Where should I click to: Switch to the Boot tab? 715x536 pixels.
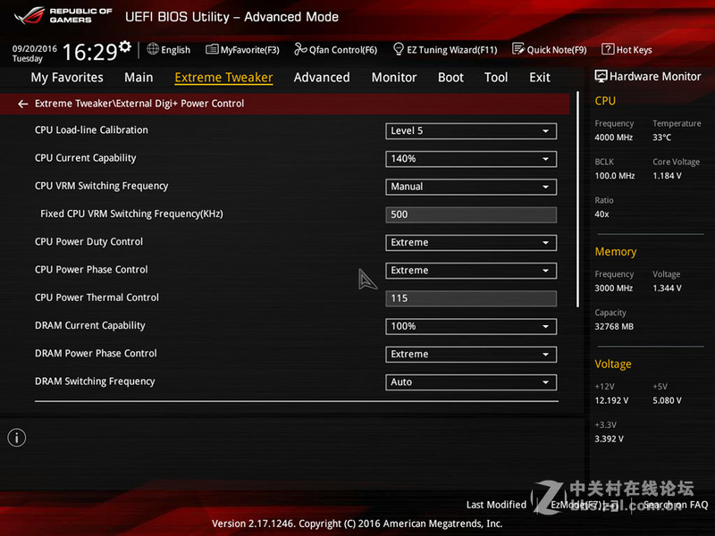click(x=450, y=78)
